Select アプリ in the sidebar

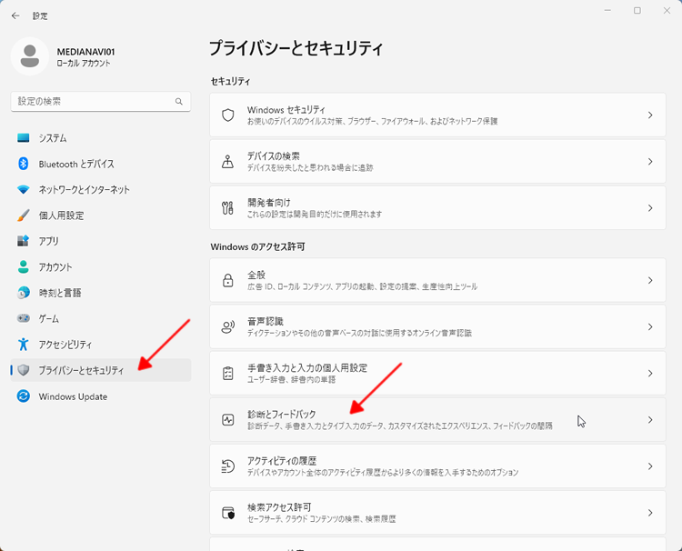click(100, 241)
